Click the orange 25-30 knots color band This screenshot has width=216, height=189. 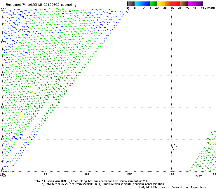point(169,3)
